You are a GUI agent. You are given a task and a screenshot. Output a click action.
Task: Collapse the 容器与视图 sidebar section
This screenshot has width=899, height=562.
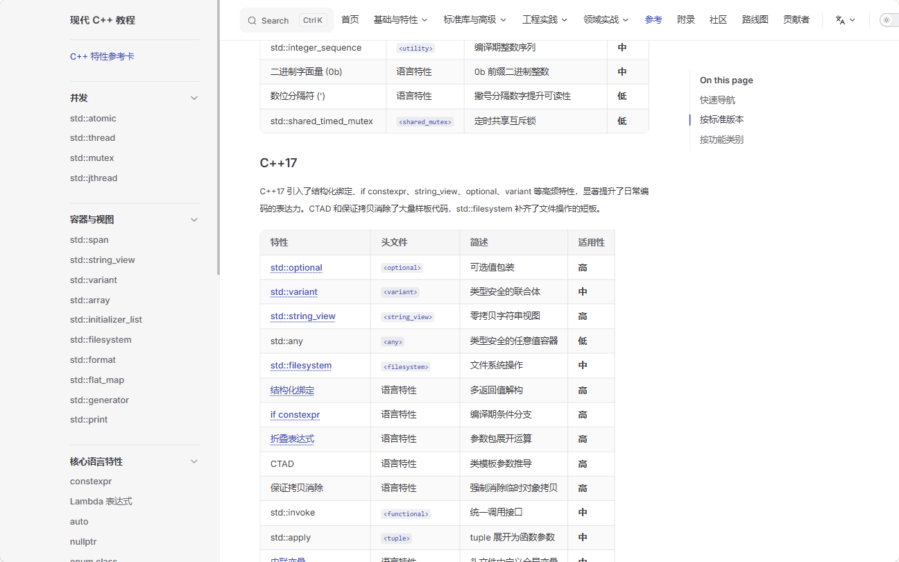(x=194, y=219)
